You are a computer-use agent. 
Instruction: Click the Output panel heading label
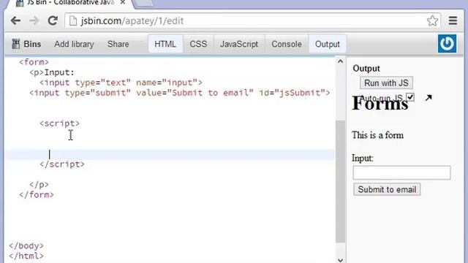click(x=366, y=68)
